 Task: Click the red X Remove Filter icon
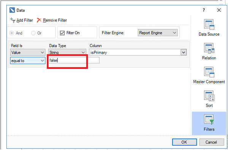click(x=39, y=20)
